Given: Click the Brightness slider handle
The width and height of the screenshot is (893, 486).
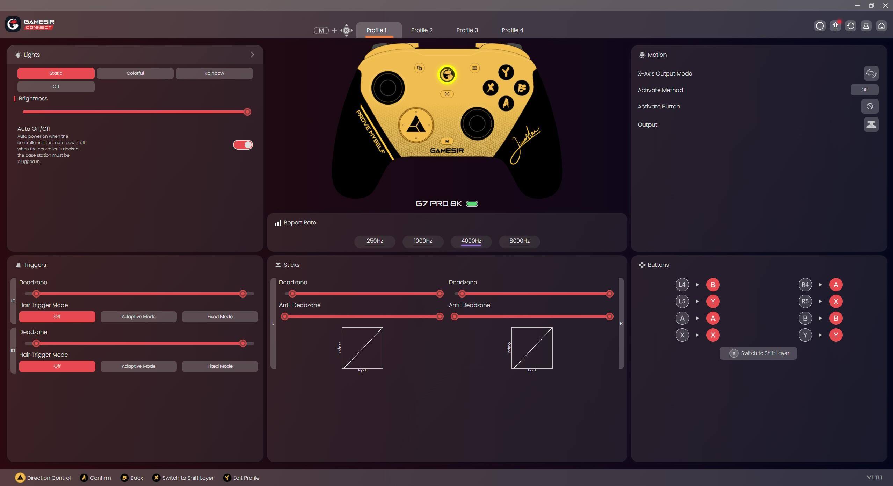Looking at the screenshot, I should tap(247, 112).
